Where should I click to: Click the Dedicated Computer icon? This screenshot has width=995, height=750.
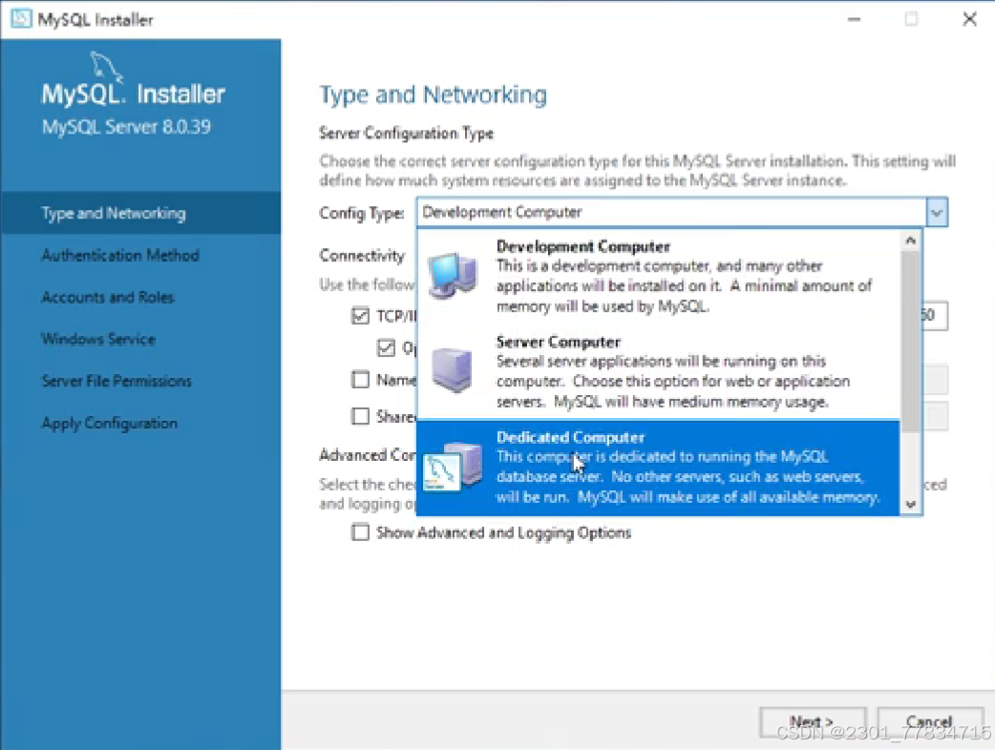pos(452,468)
